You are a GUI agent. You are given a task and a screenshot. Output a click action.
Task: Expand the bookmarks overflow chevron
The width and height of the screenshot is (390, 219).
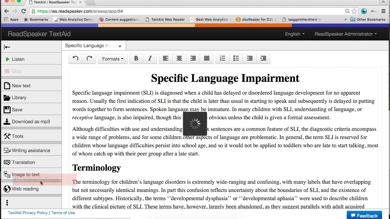point(345,19)
